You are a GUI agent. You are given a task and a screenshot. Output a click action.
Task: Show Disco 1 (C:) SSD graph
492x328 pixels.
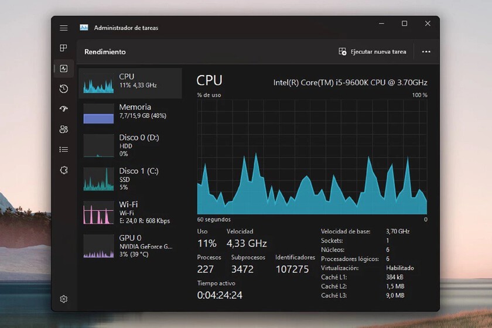pyautogui.click(x=130, y=179)
